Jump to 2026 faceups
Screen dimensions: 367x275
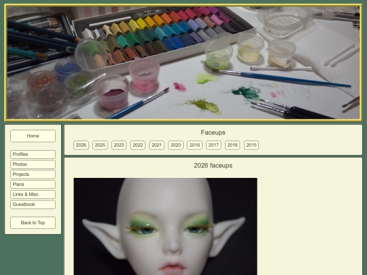[81, 145]
